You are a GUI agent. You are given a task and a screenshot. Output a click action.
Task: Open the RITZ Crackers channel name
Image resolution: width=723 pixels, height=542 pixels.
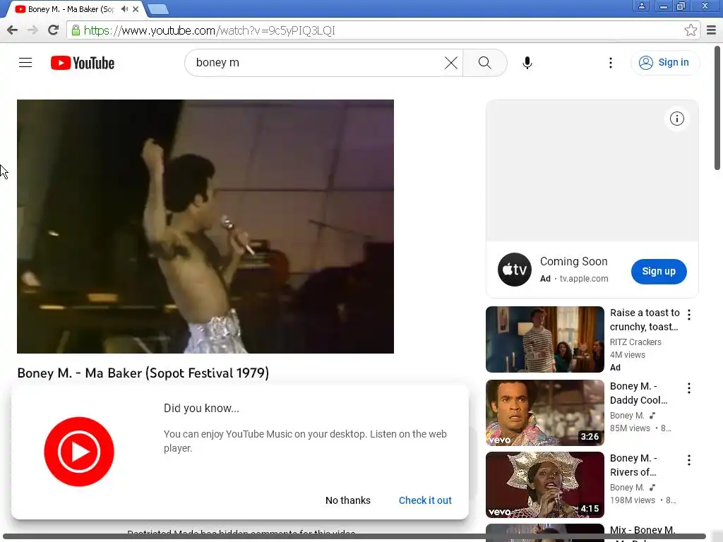635,342
